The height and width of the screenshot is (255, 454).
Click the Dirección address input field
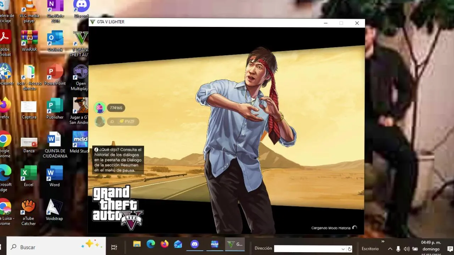pos(307,249)
